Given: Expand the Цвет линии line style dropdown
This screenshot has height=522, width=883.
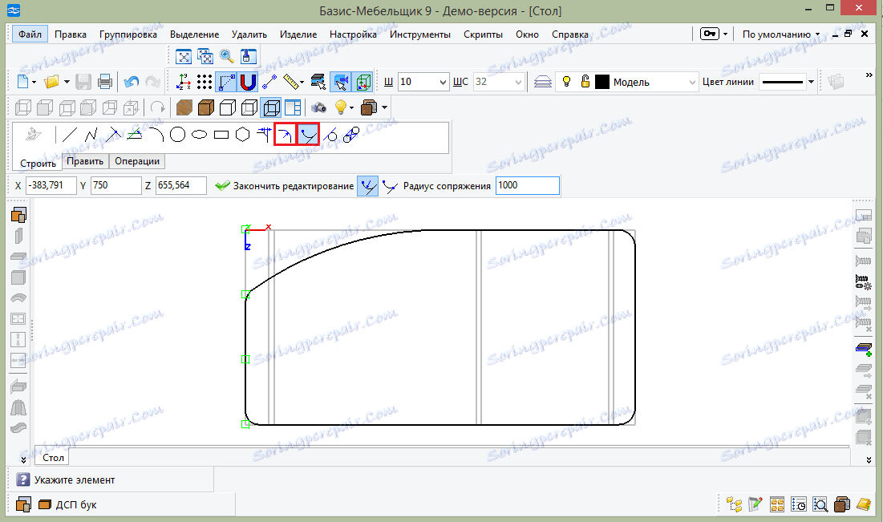Looking at the screenshot, I should (811, 83).
